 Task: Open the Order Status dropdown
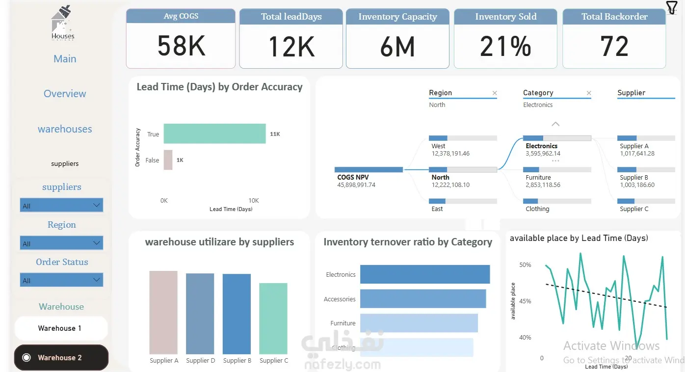(x=61, y=280)
